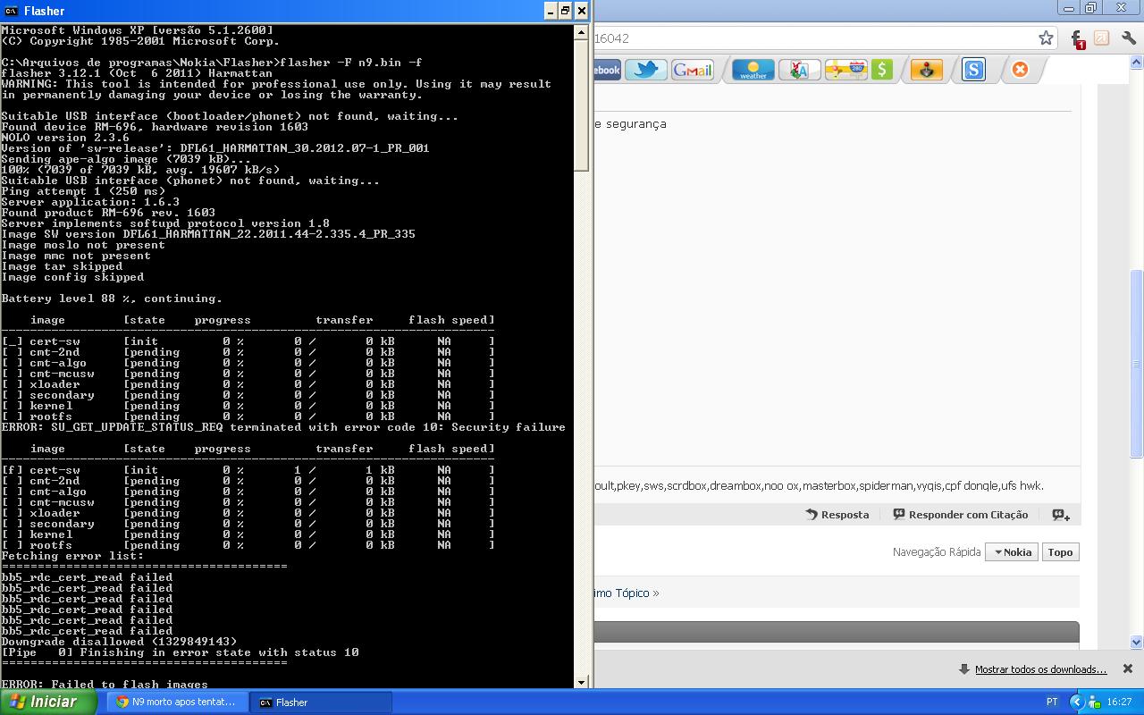The image size is (1144, 715).
Task: Click 'Found device RM-696' console line
Action: tap(156, 127)
